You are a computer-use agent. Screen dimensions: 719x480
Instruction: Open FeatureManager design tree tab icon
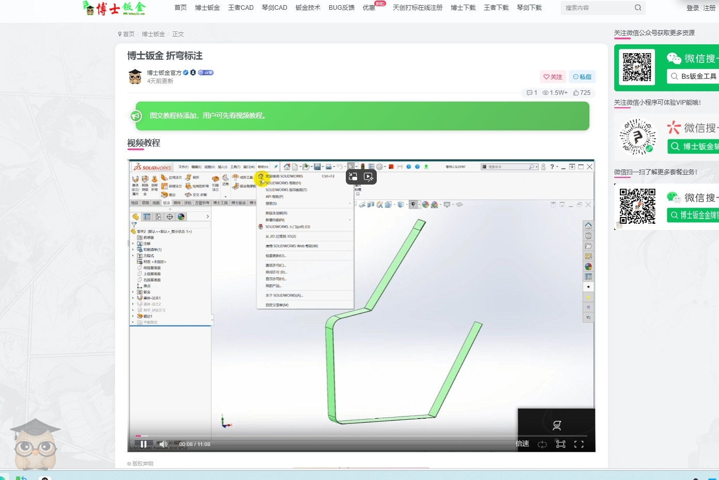click(136, 217)
